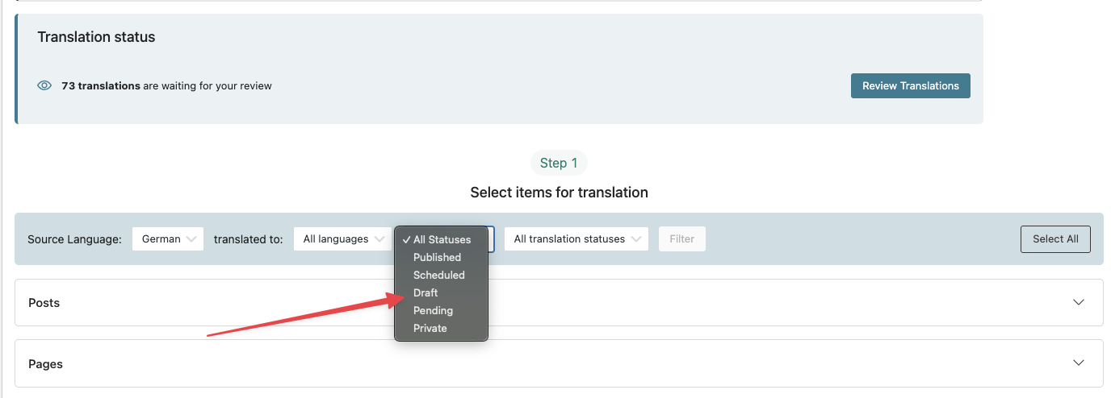Expand the Posts section chevron
This screenshot has height=398, width=1111.
click(x=1079, y=302)
